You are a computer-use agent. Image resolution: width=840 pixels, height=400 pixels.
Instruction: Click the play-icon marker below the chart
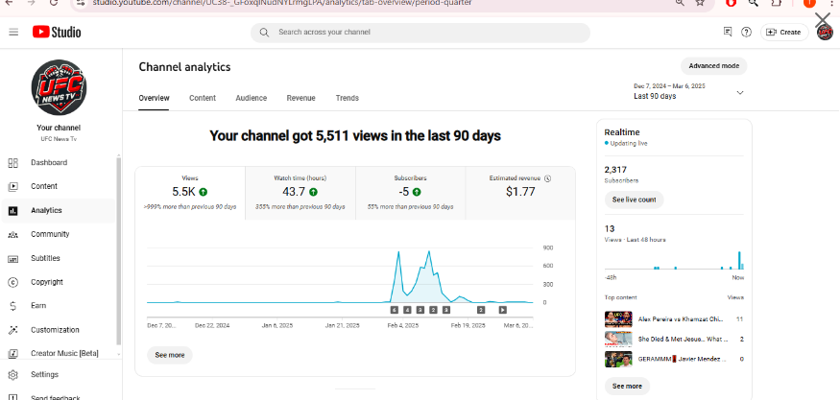[x=502, y=310]
